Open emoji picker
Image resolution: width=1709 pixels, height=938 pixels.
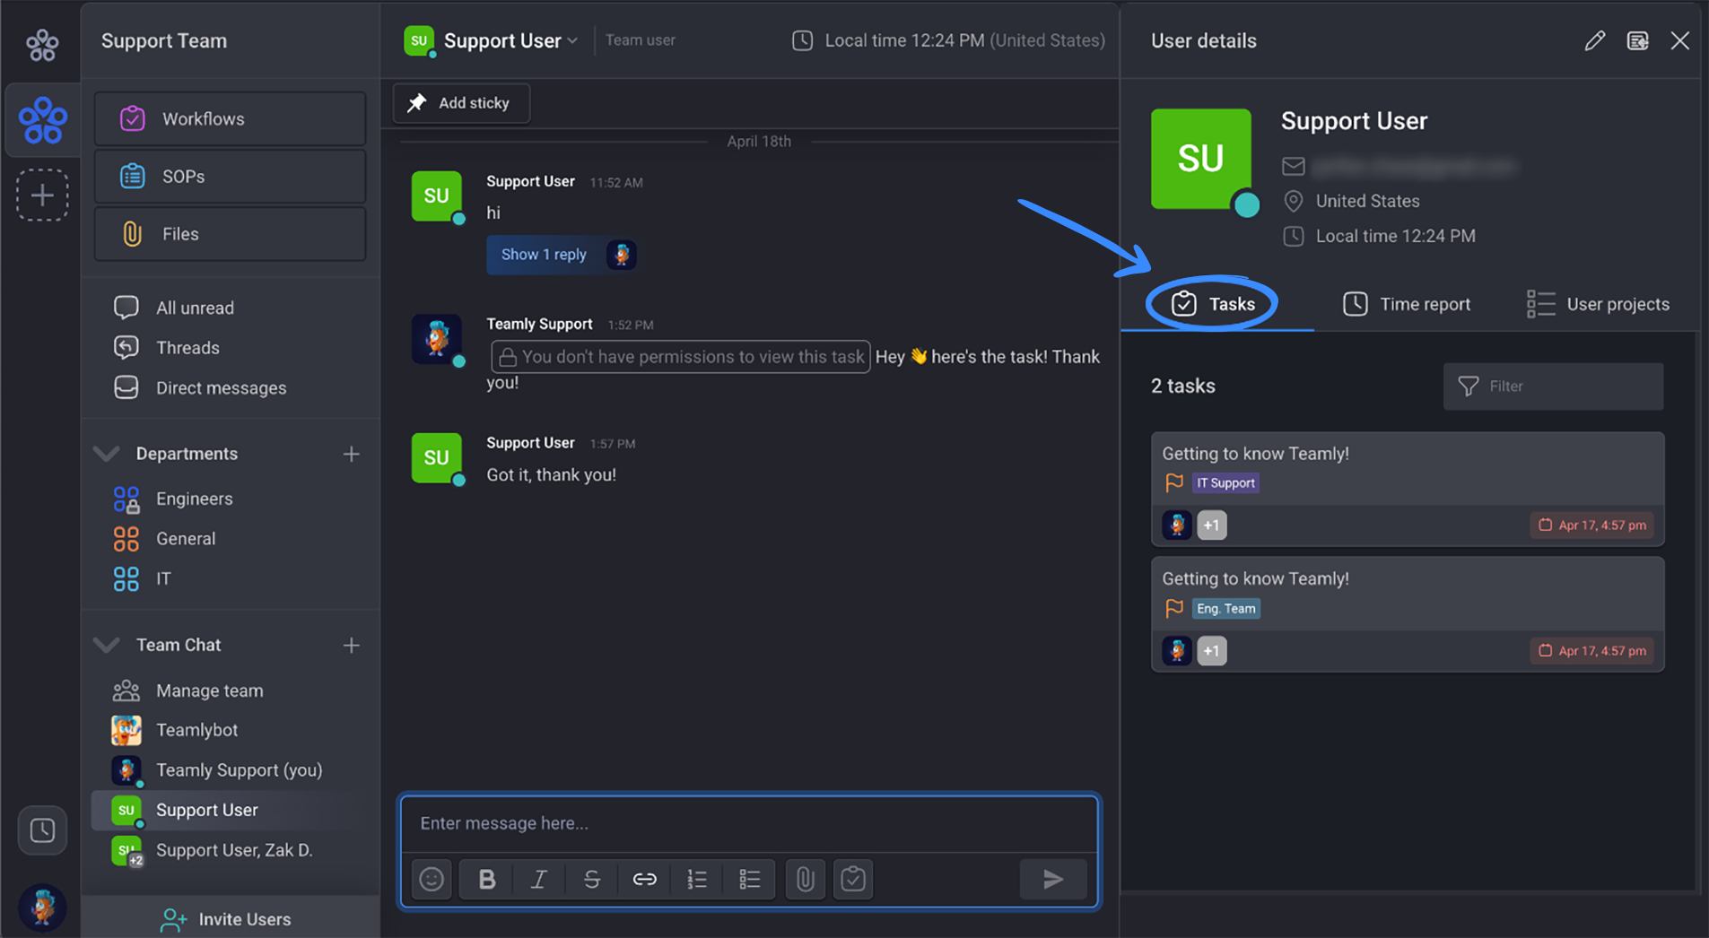432,879
